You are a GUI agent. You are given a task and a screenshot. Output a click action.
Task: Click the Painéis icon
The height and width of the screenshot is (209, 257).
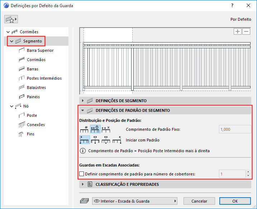[22, 97]
